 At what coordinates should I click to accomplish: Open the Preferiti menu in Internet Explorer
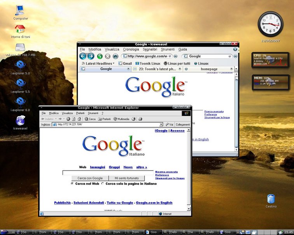click(80, 113)
